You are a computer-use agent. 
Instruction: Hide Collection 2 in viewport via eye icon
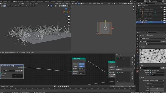click(x=163, y=20)
